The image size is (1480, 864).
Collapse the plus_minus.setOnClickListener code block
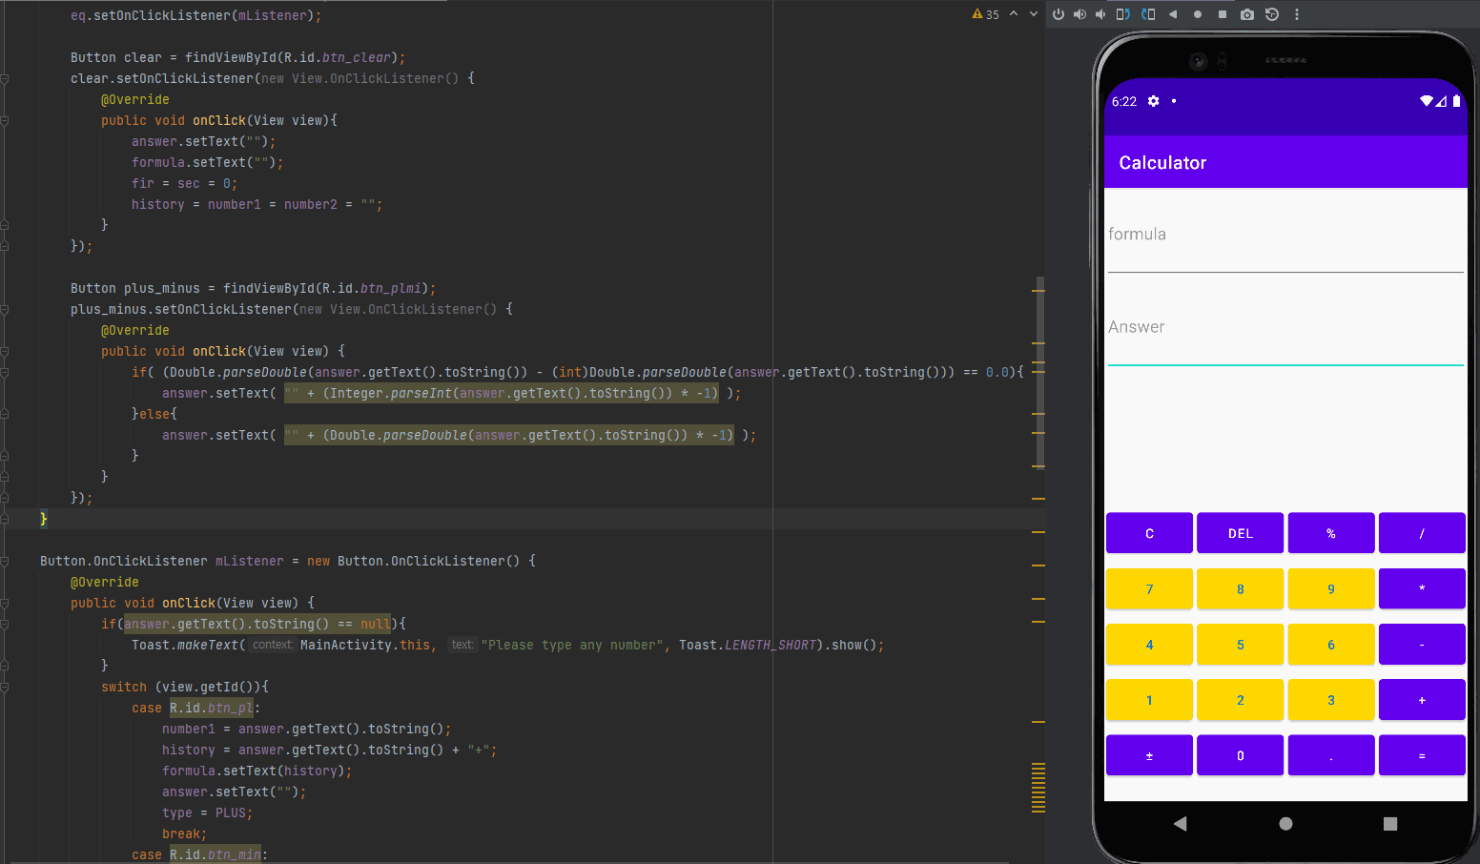tap(5, 310)
